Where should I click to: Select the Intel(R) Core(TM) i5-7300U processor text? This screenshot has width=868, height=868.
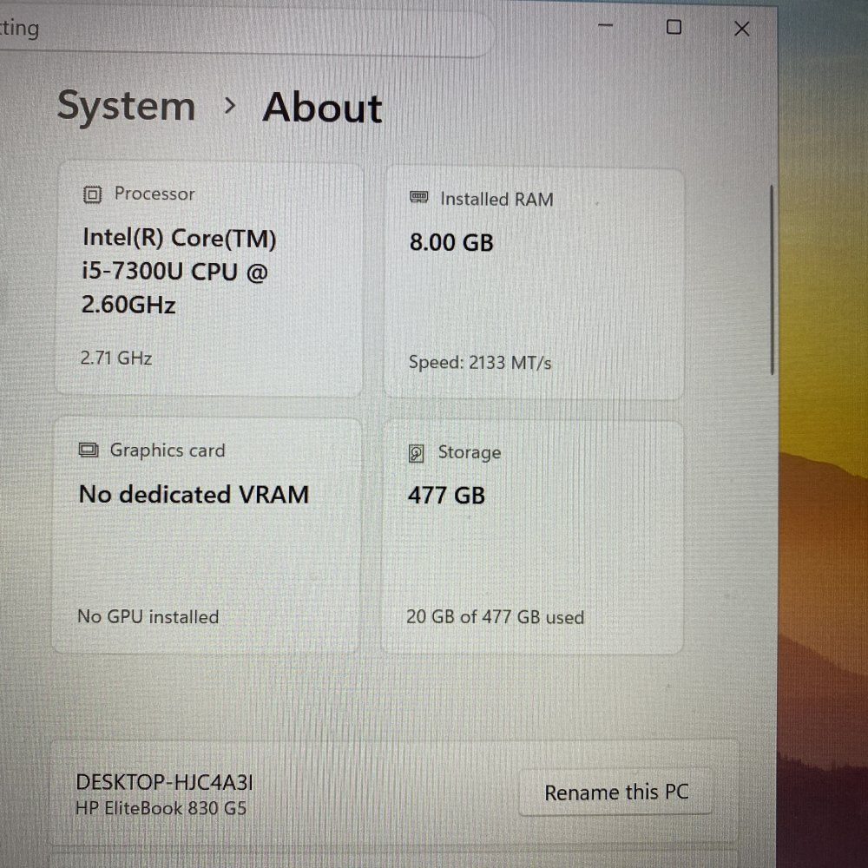(x=180, y=271)
